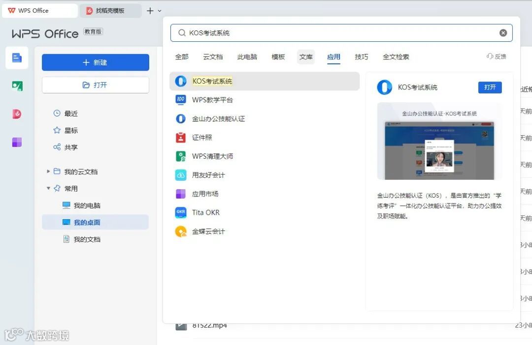Viewport: 532px width, 345px height.
Task: Go to 星标 starred files
Action: pos(66,130)
